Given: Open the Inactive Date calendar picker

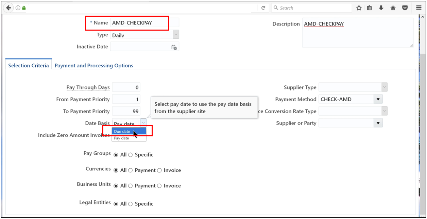Looking at the screenshot, I should point(173,47).
